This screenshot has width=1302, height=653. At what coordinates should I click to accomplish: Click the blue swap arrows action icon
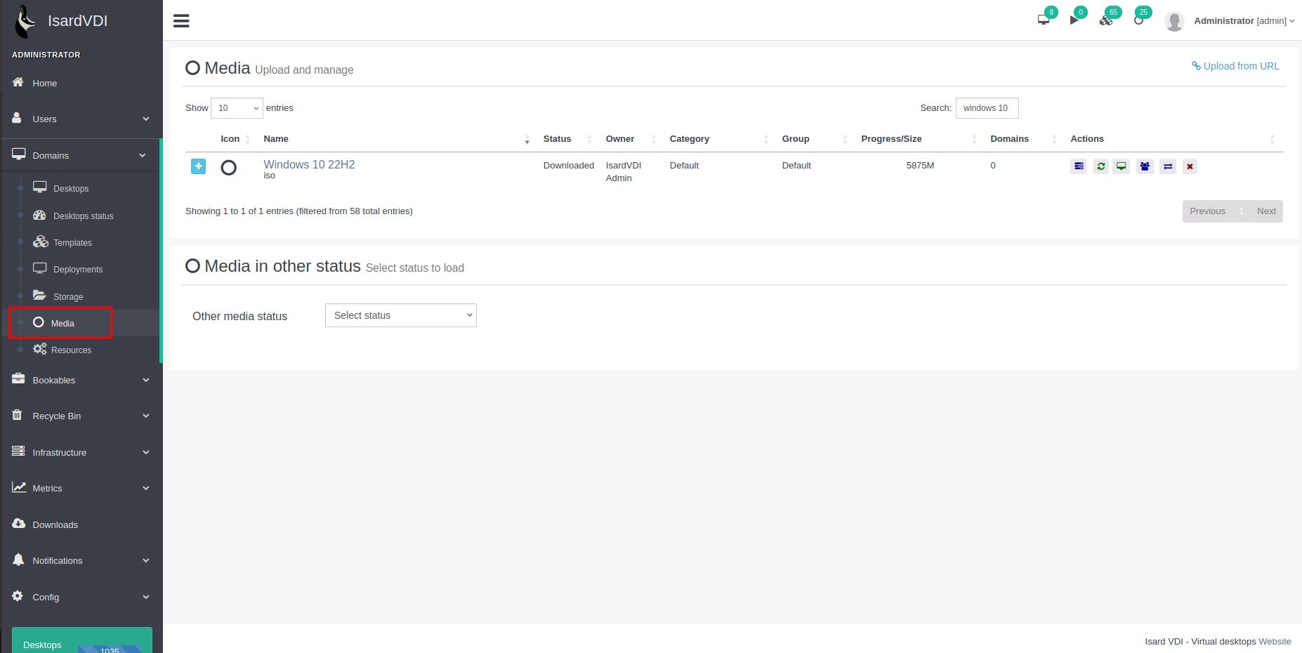(x=1168, y=166)
